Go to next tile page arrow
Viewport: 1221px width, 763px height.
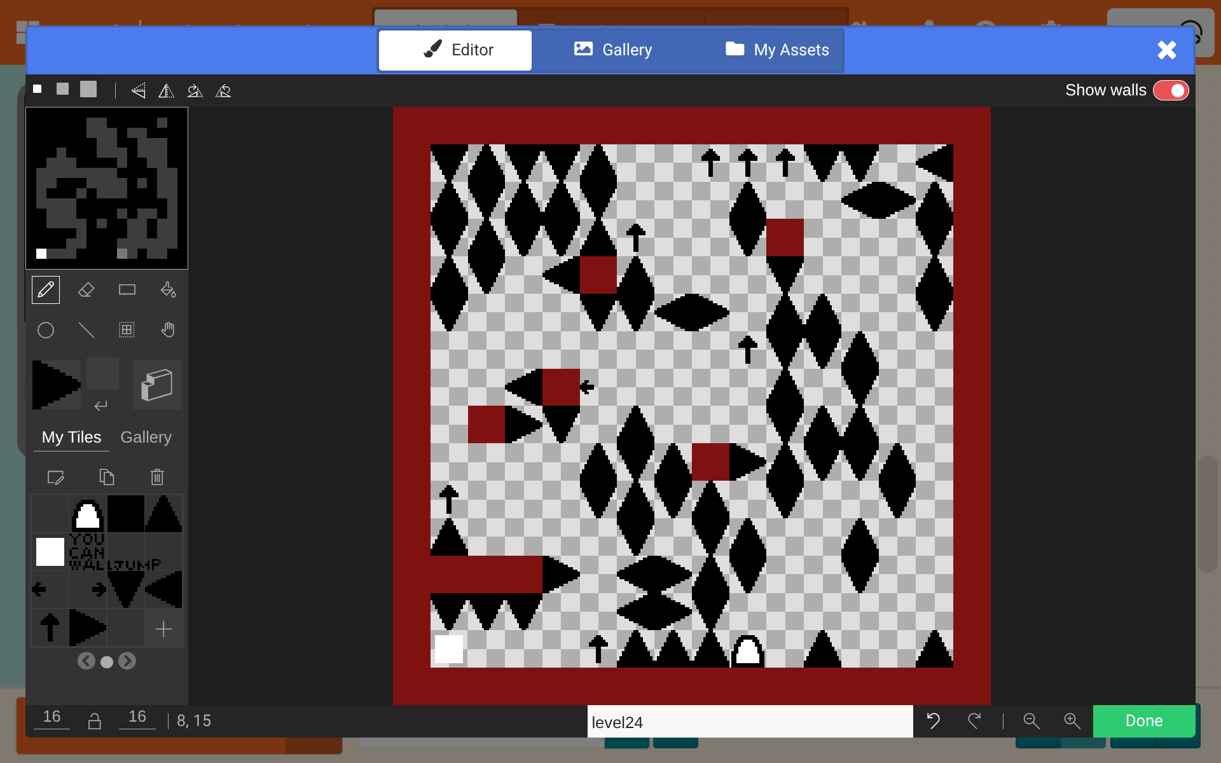coord(127,661)
